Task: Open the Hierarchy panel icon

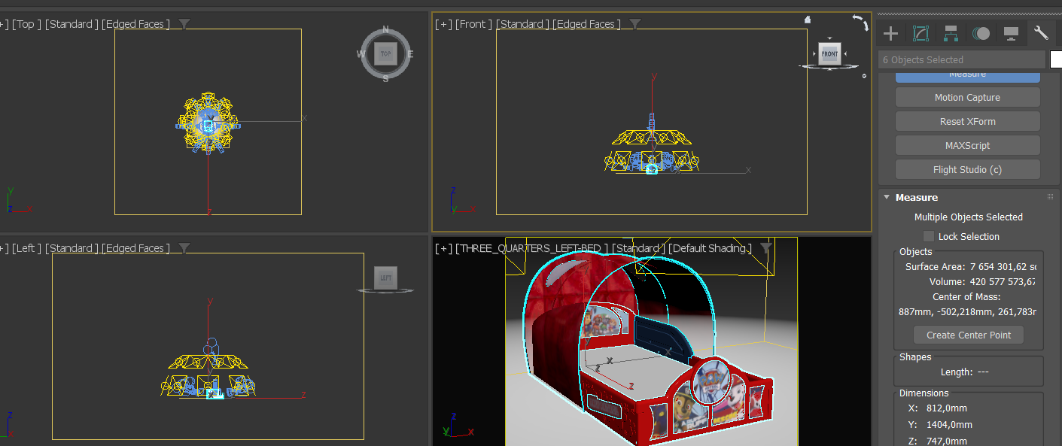Action: (x=951, y=33)
